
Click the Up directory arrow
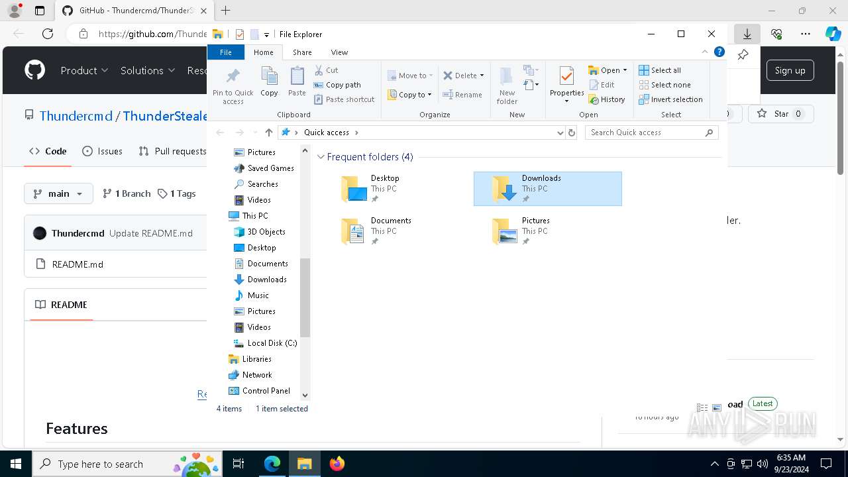pyautogui.click(x=268, y=132)
